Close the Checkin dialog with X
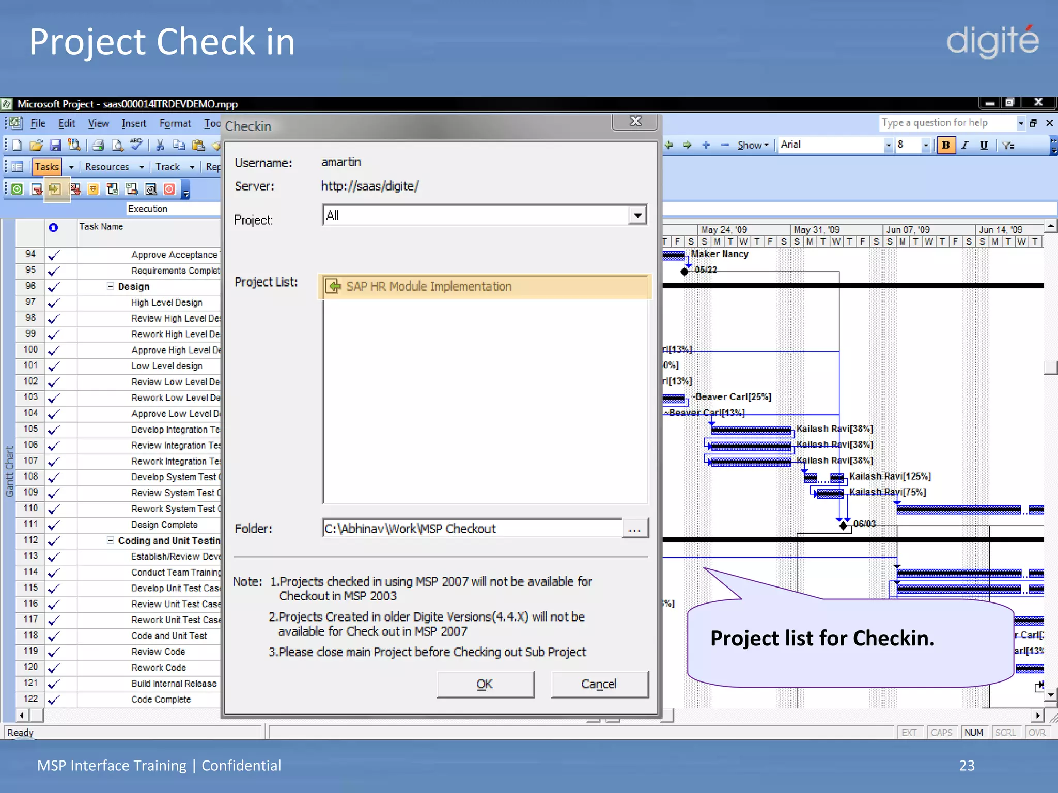Viewport: 1058px width, 793px height. tap(635, 121)
